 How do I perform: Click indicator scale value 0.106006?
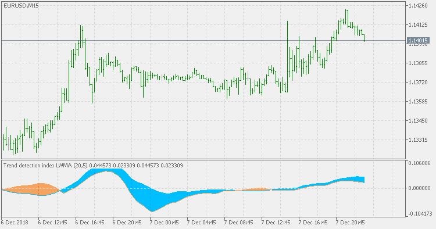point(419,163)
